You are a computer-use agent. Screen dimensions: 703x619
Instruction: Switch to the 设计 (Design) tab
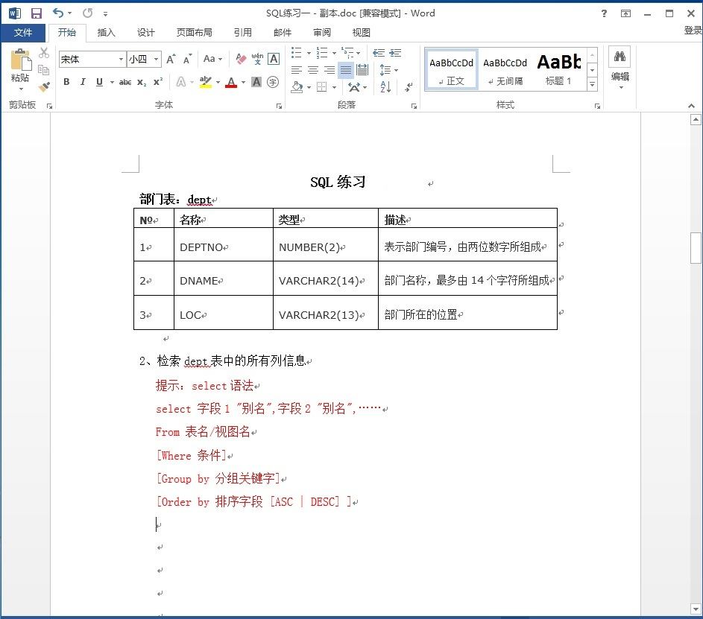click(x=145, y=33)
